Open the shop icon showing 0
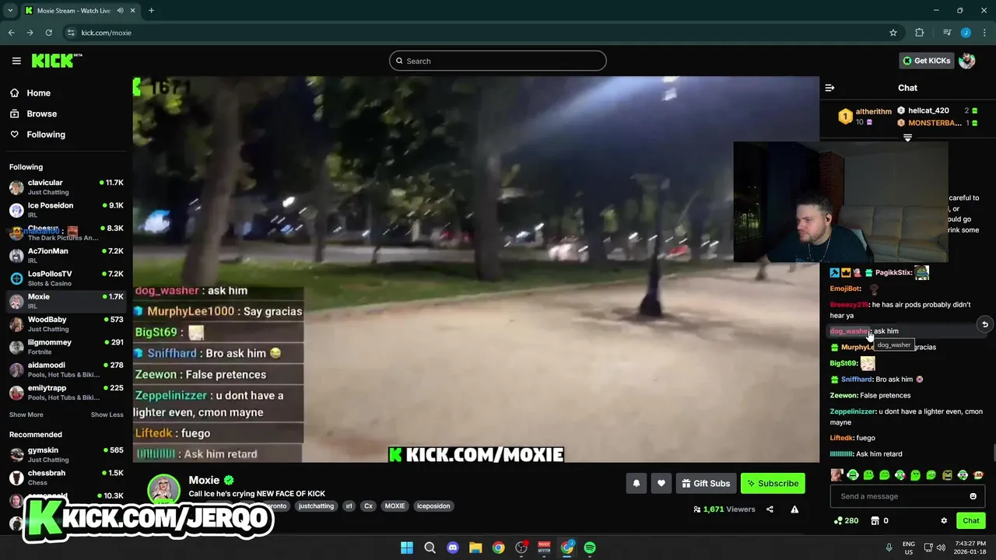This screenshot has width=996, height=560. (x=879, y=520)
